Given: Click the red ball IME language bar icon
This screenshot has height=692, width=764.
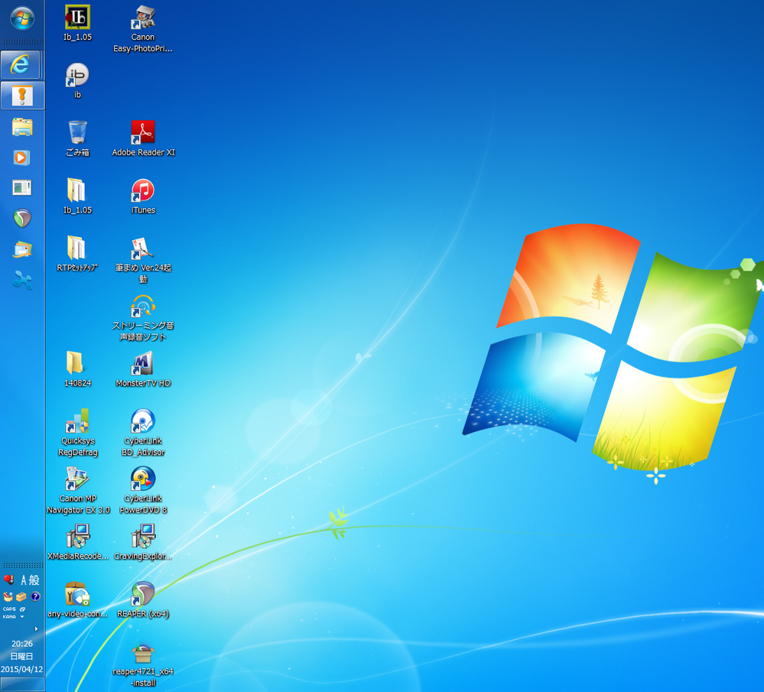Looking at the screenshot, I should pyautogui.click(x=8, y=580).
